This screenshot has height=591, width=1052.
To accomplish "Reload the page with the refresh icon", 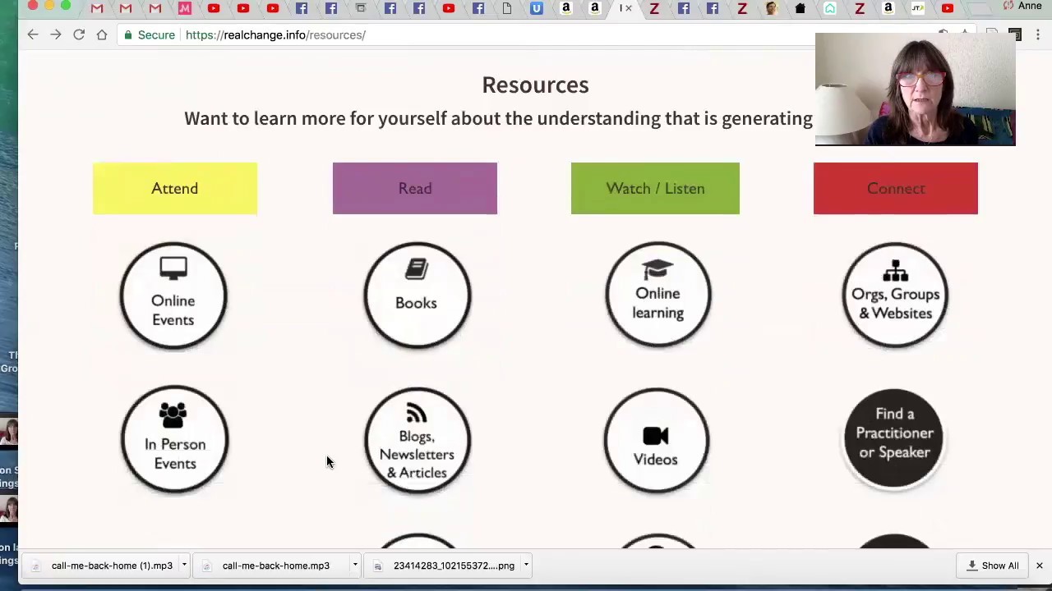I will tap(79, 34).
